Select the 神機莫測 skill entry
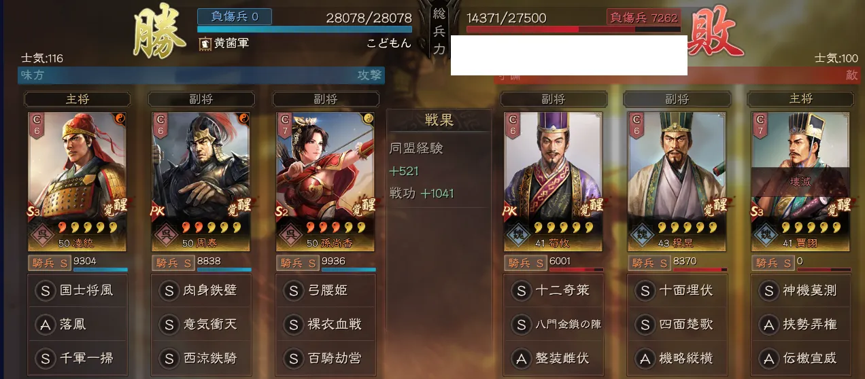This screenshot has width=865, height=379. point(800,291)
